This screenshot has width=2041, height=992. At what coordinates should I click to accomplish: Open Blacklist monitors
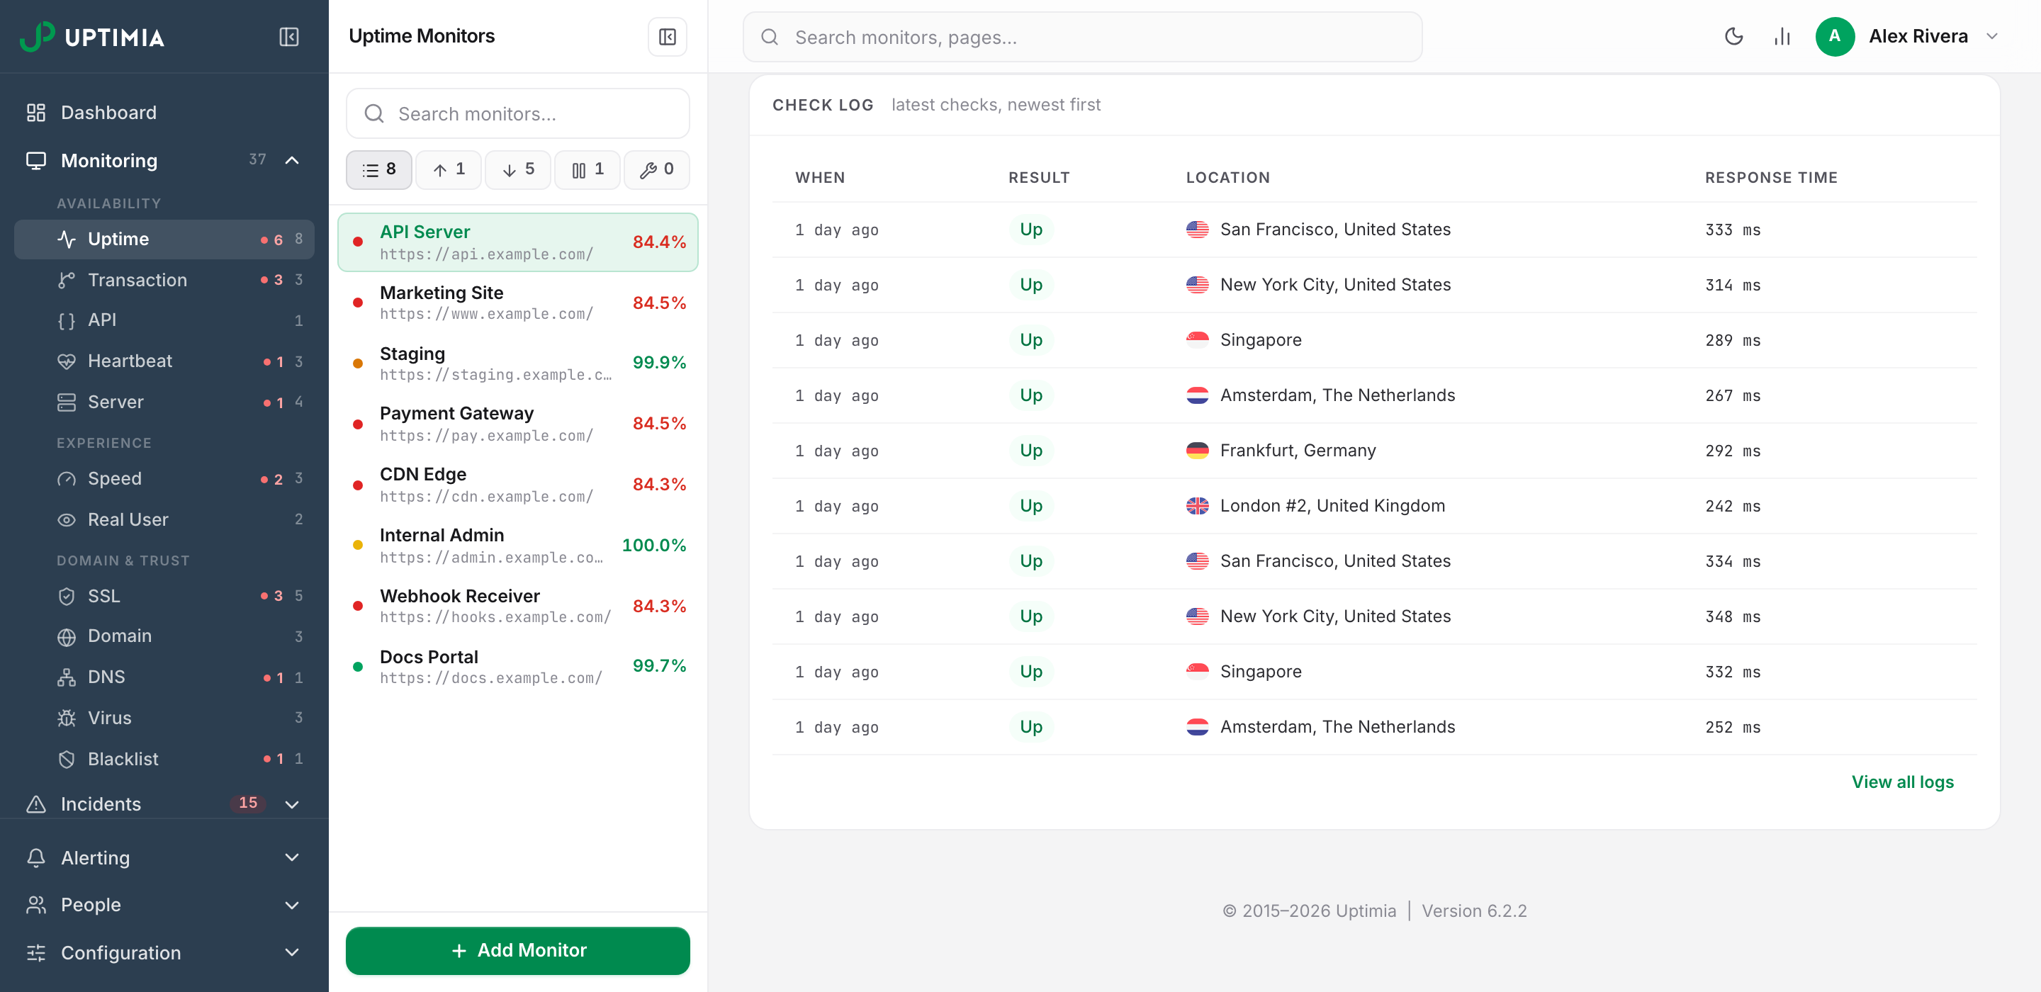tap(164, 759)
